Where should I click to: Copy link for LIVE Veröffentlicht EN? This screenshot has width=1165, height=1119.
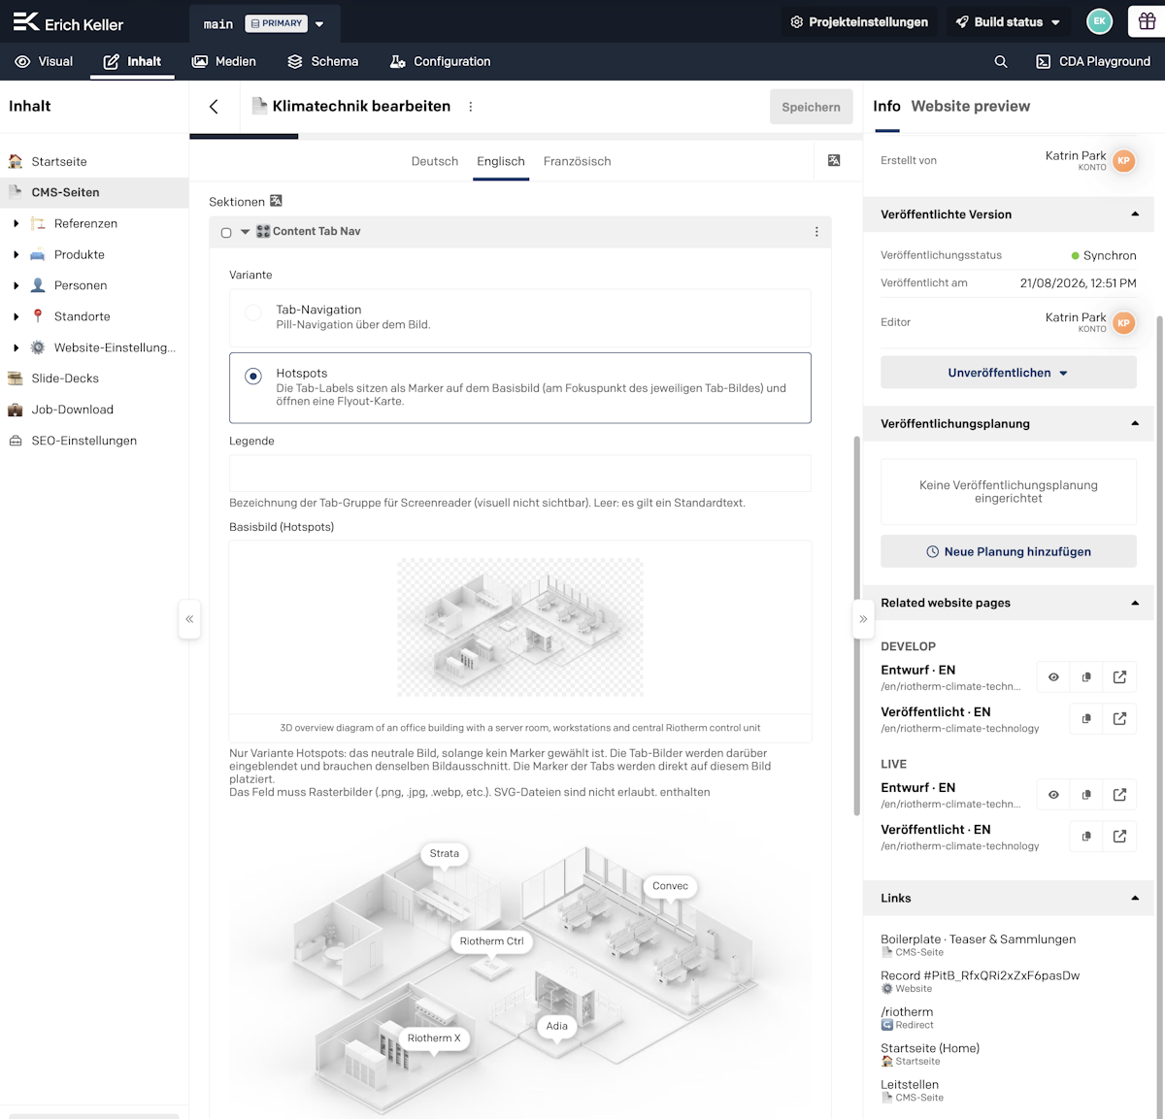[1086, 837]
